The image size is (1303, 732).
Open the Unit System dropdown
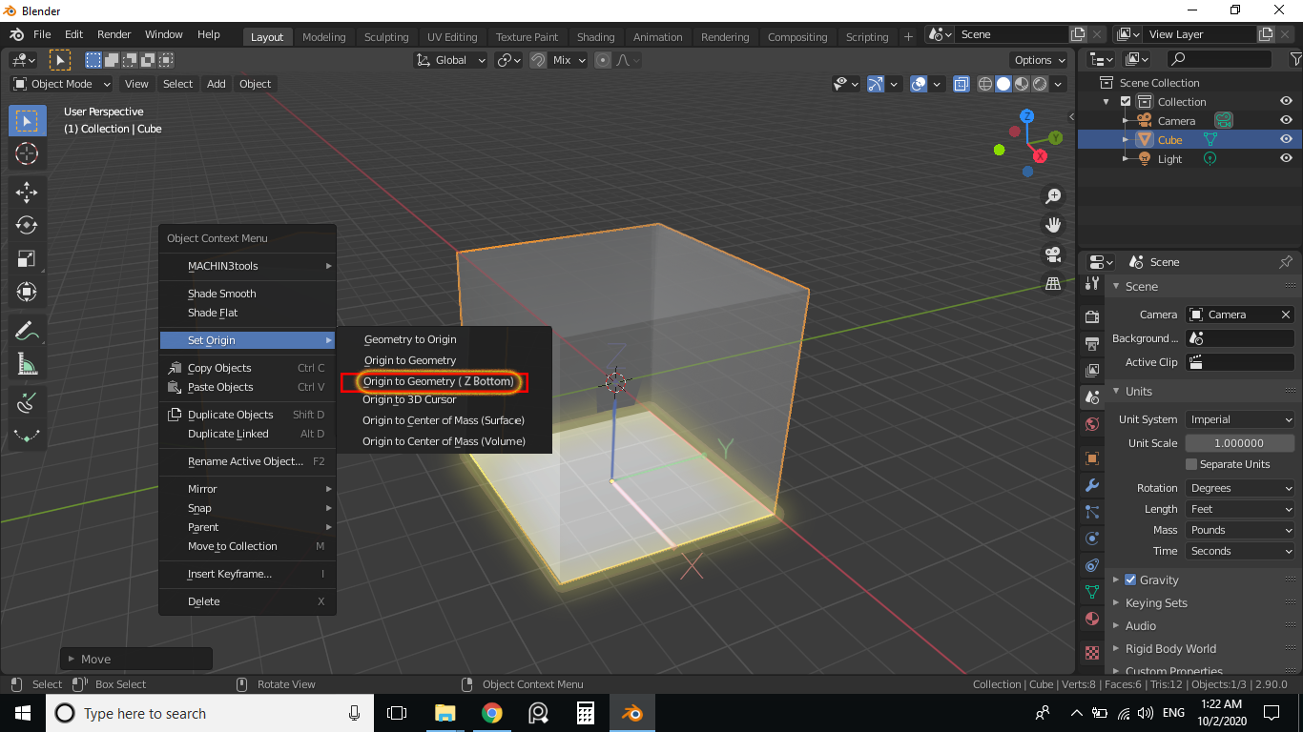click(1240, 419)
